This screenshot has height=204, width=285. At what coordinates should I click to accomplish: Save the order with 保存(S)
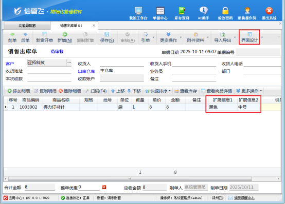coord(107,37)
